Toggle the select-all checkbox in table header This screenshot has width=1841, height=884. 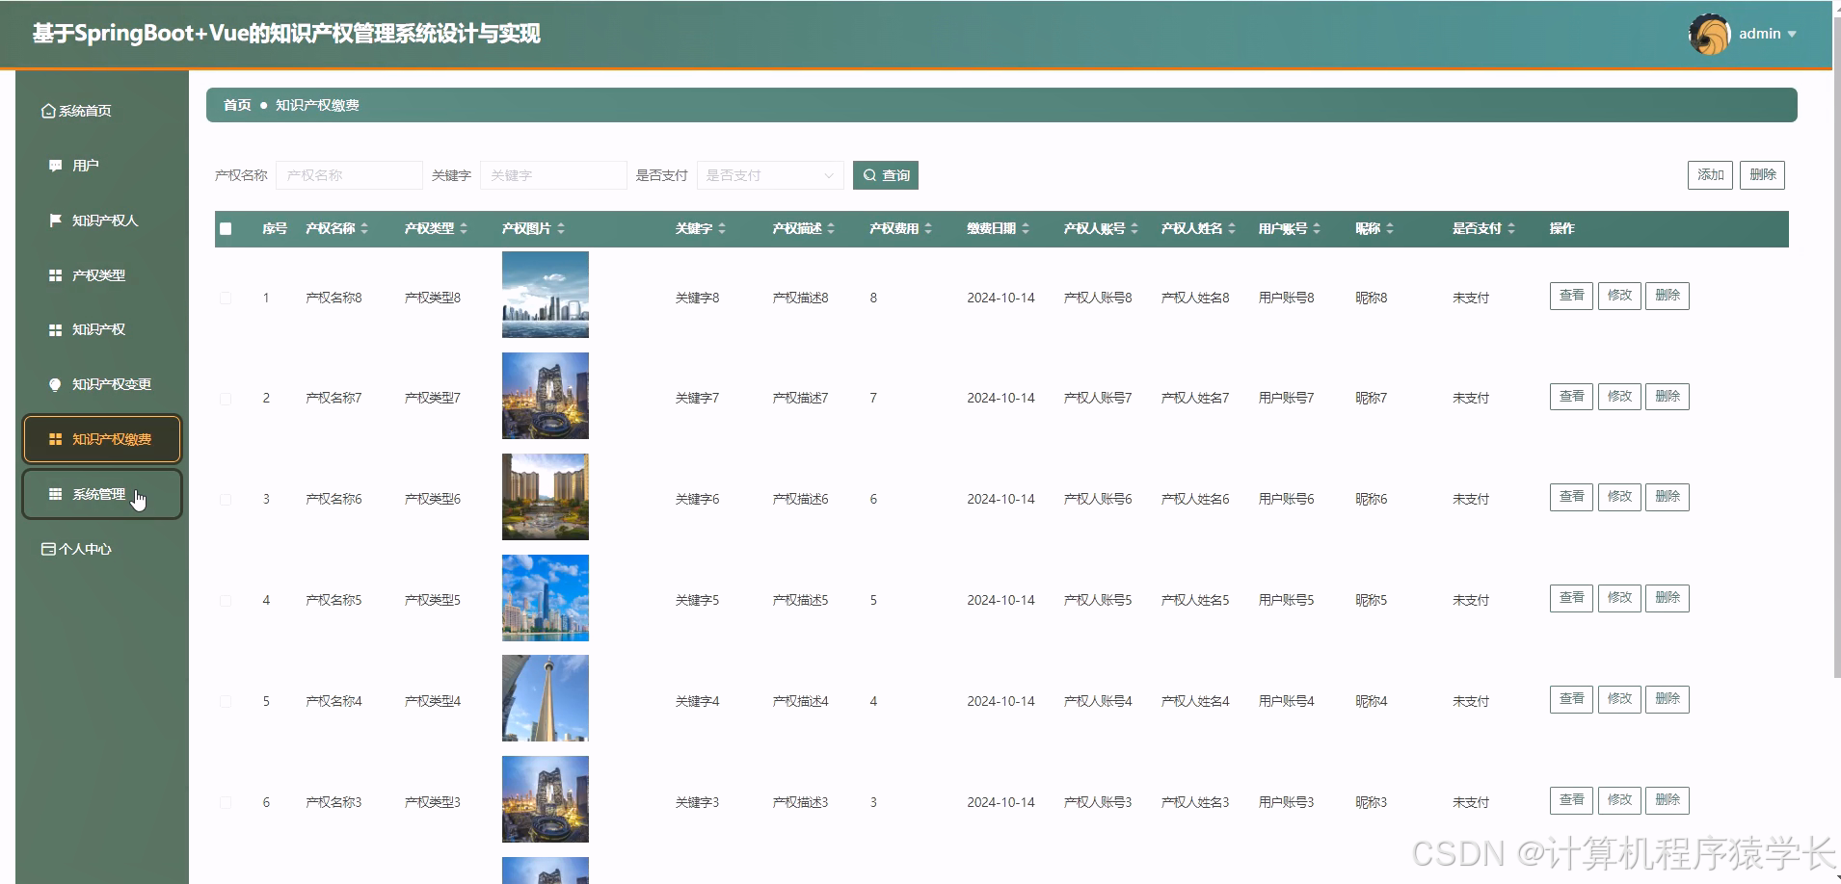(226, 228)
